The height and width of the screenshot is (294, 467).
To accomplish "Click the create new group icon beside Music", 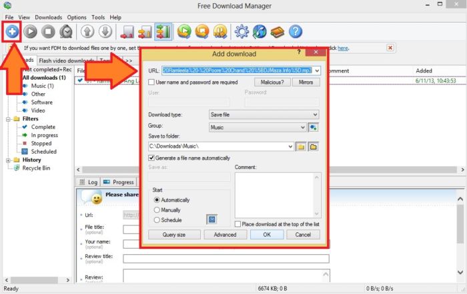I will pos(313,128).
